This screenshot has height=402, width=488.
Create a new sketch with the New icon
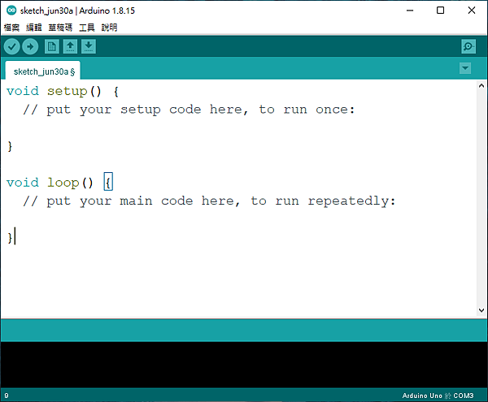tap(52, 46)
